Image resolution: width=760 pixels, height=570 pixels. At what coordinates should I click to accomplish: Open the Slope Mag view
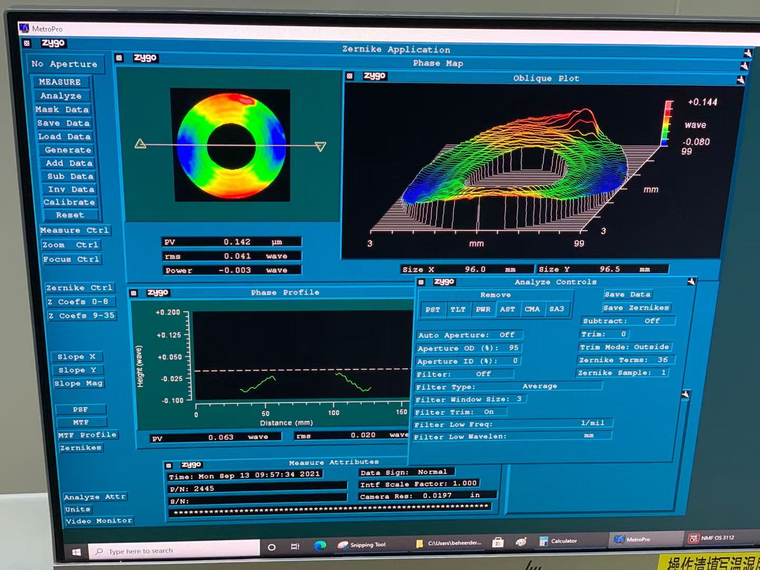tap(79, 384)
